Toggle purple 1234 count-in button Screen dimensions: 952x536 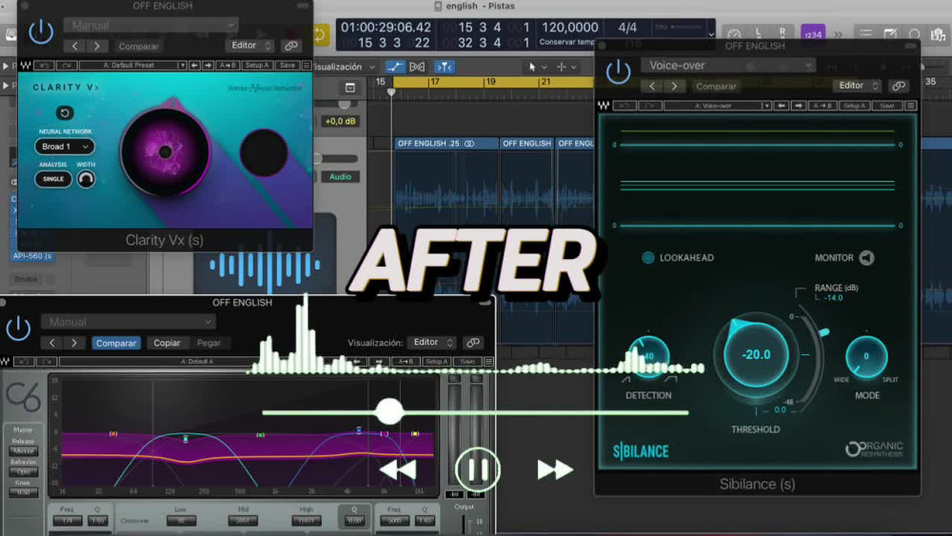(812, 34)
